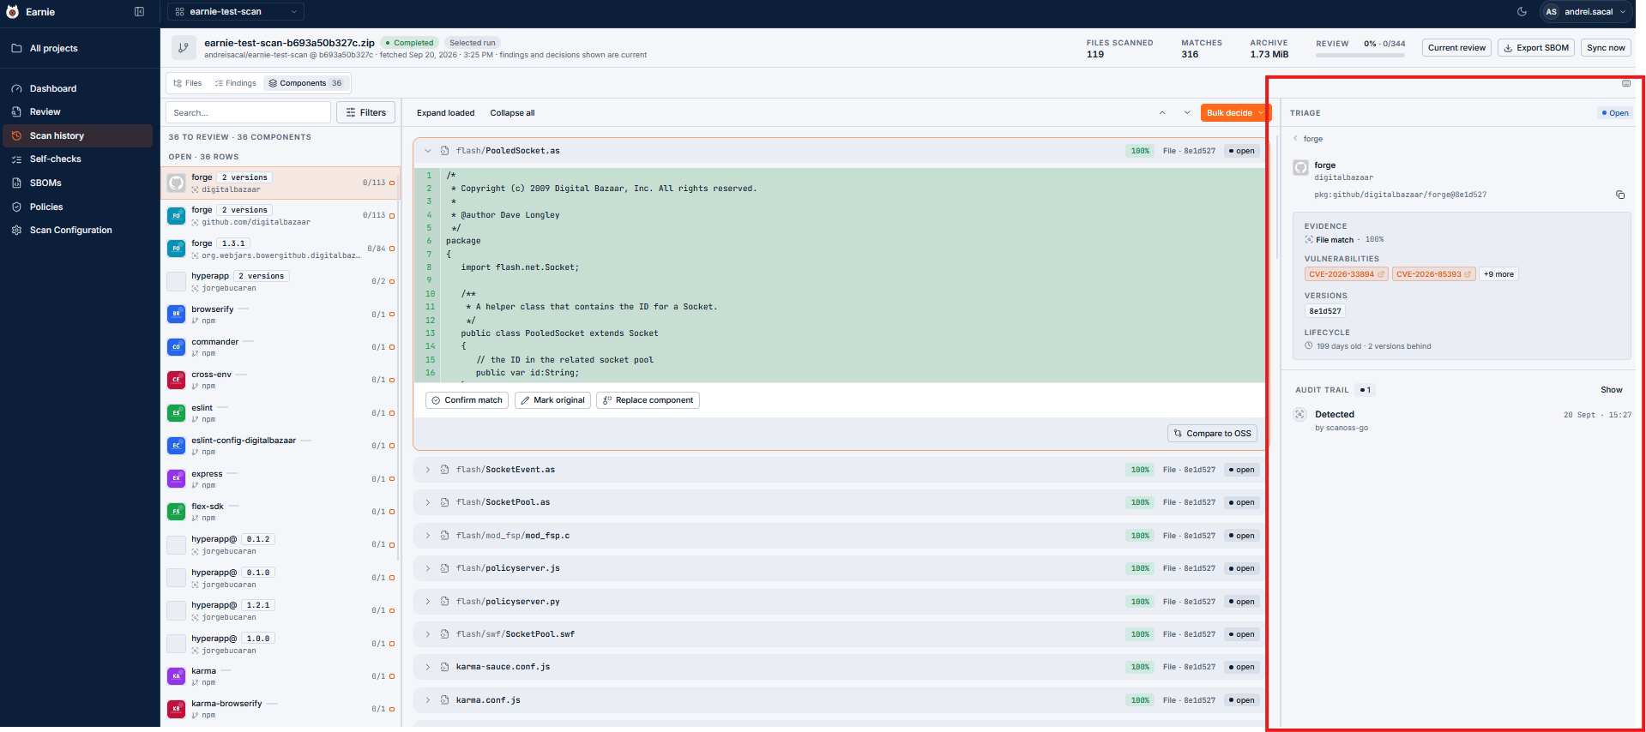Image resolution: width=1646 pixels, height=732 pixels.
Task: Open the Bulk decide dropdown
Action: (1235, 113)
